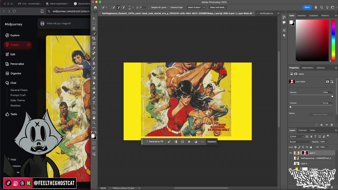
Task: Choose Subtract from selection brush mode
Action: tap(123, 7)
